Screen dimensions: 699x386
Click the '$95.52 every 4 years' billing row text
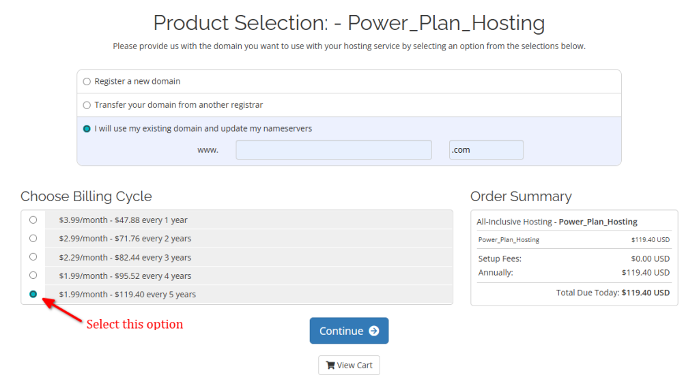(x=125, y=276)
